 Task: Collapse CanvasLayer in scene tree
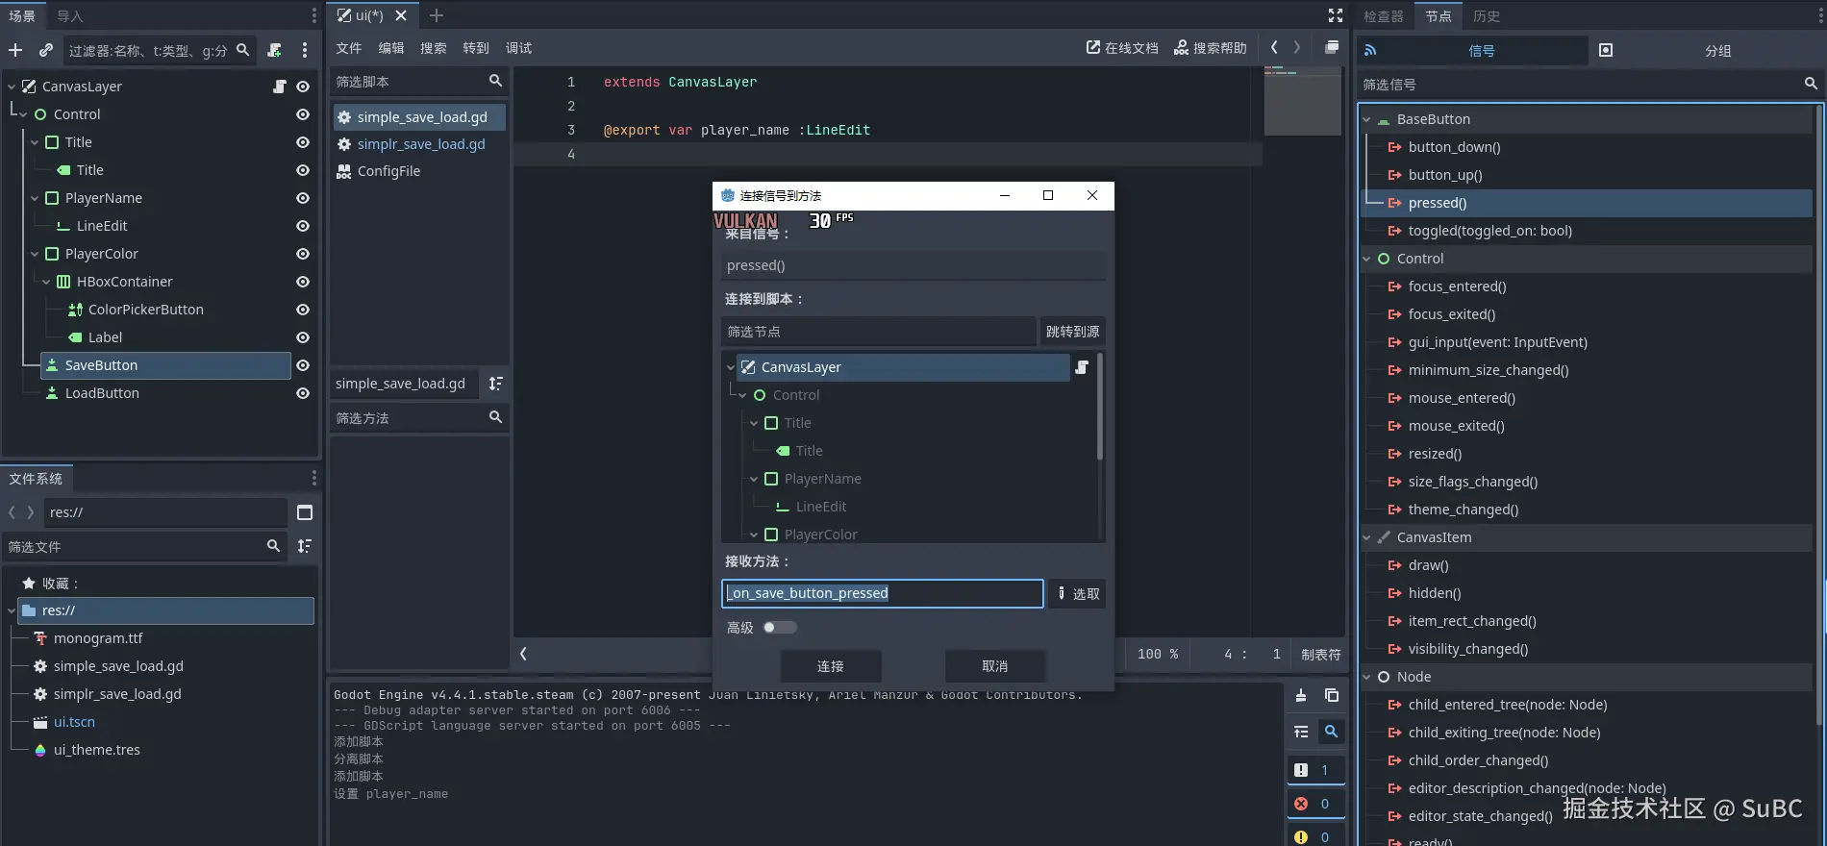[x=12, y=87]
